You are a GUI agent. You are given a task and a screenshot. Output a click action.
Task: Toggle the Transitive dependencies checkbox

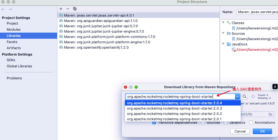pos(154,122)
